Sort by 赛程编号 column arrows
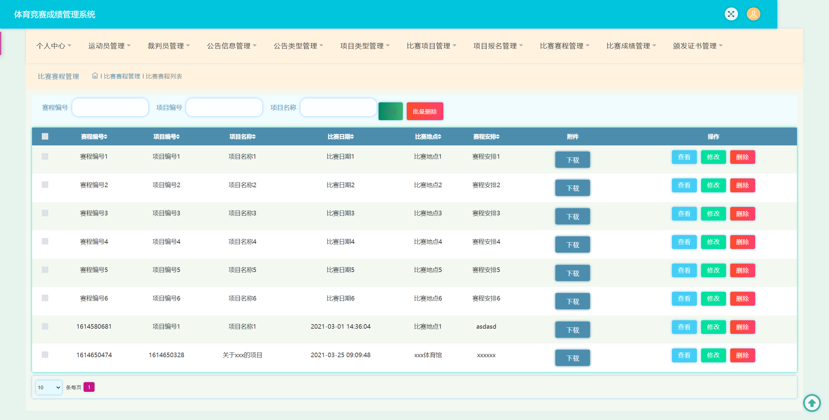Image resolution: width=829 pixels, height=420 pixels. coord(106,137)
